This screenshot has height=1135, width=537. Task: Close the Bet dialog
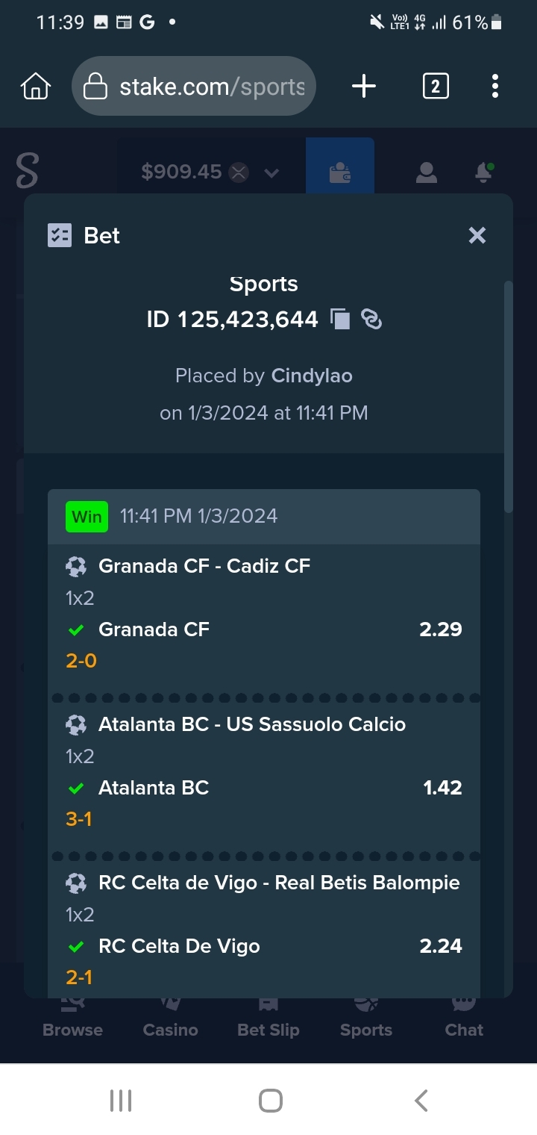coord(477,236)
